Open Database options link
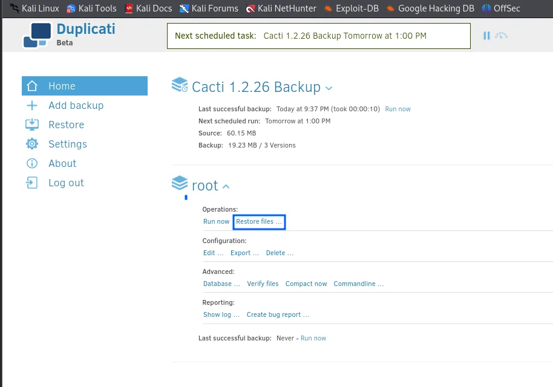553x387 pixels. click(221, 284)
